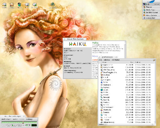The width and height of the screenshot is (160, 128).
Task: Open File menu in preferences window
Action: point(100,60)
